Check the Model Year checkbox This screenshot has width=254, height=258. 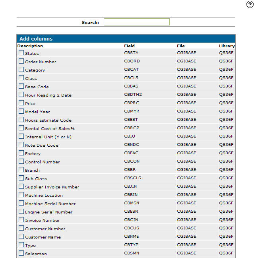(x=21, y=111)
